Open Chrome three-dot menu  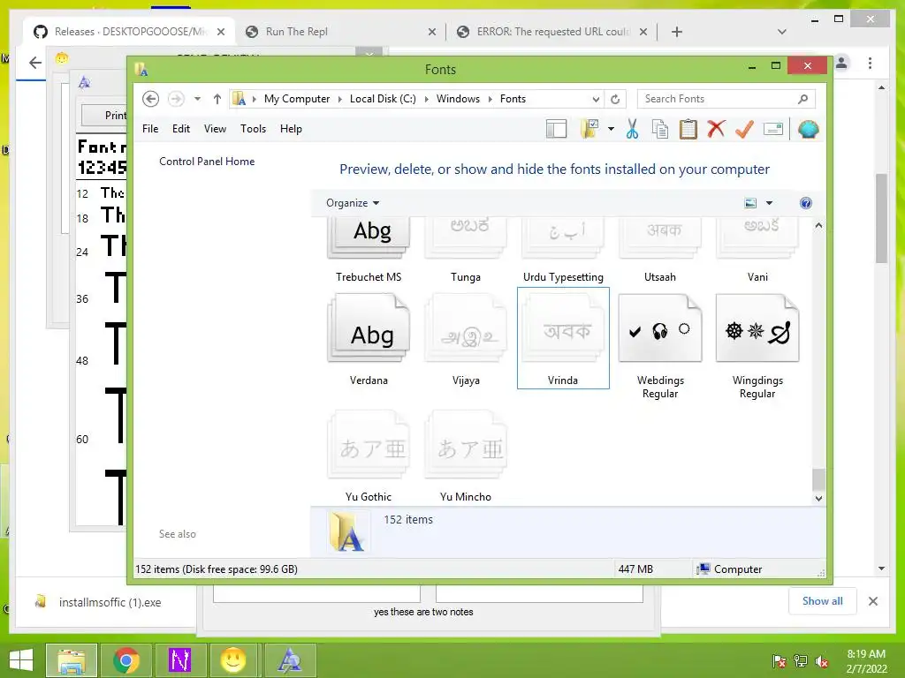[870, 63]
